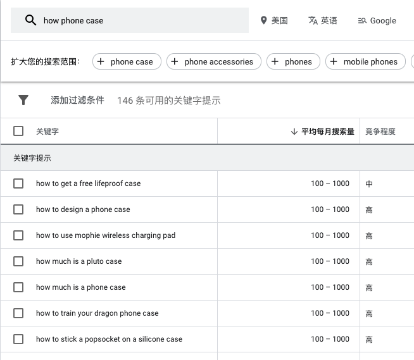
Task: Click keyword text 'how to design a phone case'
Action: point(83,209)
